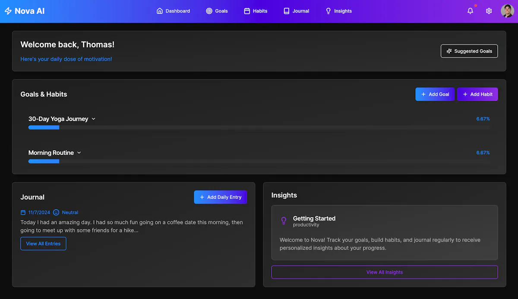This screenshot has width=518, height=299.
Task: Navigate to the Journal tab
Action: click(296, 11)
